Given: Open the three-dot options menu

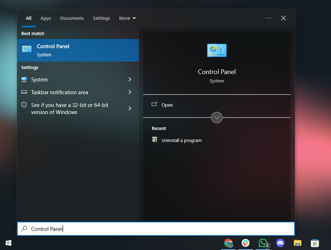Looking at the screenshot, I should [x=268, y=18].
